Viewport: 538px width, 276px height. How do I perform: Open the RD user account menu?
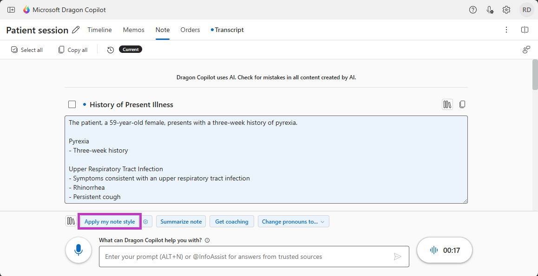click(x=526, y=10)
